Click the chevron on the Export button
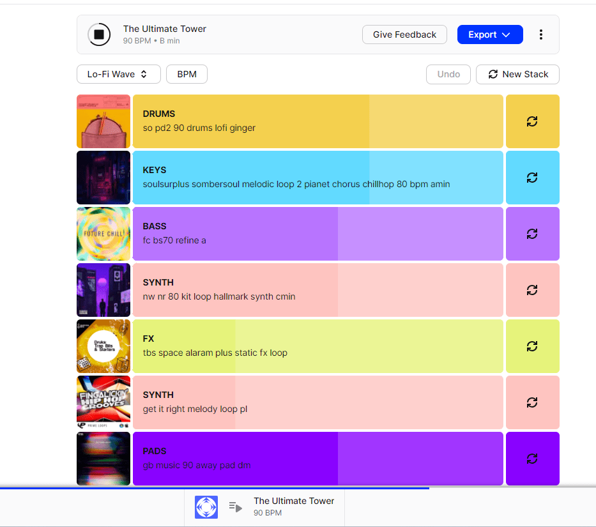 point(506,34)
